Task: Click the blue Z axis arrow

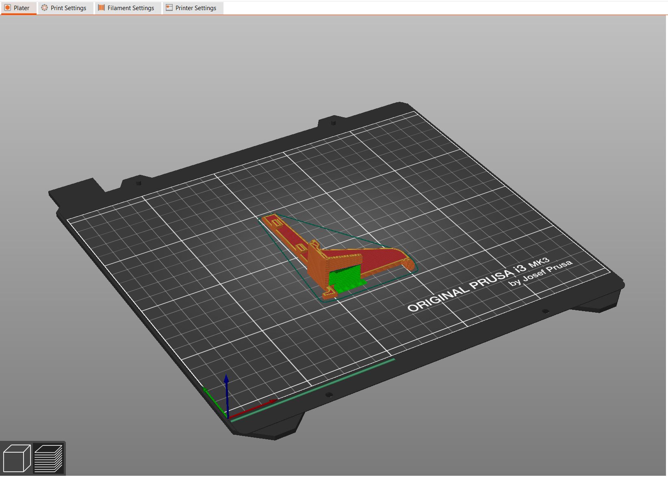Action: [x=226, y=395]
